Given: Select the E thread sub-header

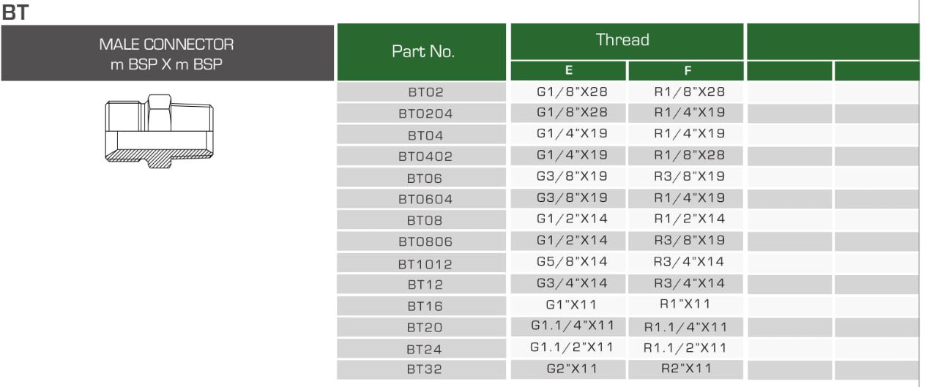Looking at the screenshot, I should 568,71.
